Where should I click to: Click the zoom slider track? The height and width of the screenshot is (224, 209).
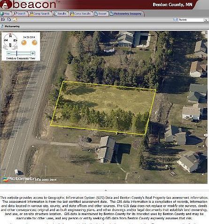click(21, 54)
